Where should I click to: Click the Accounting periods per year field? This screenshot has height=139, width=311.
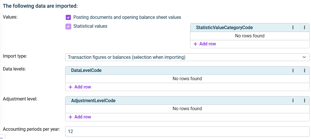click(187, 132)
